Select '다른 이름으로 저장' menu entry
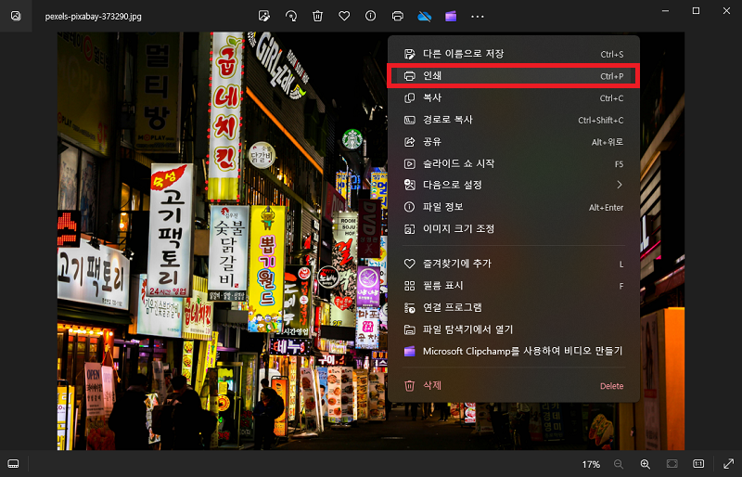The height and width of the screenshot is (477, 742). [x=514, y=54]
